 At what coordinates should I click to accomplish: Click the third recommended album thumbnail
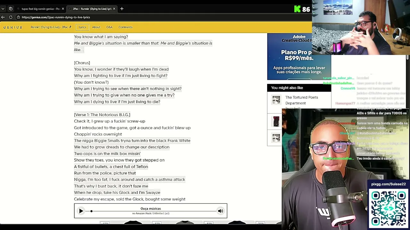pyautogui.click(x=276, y=138)
